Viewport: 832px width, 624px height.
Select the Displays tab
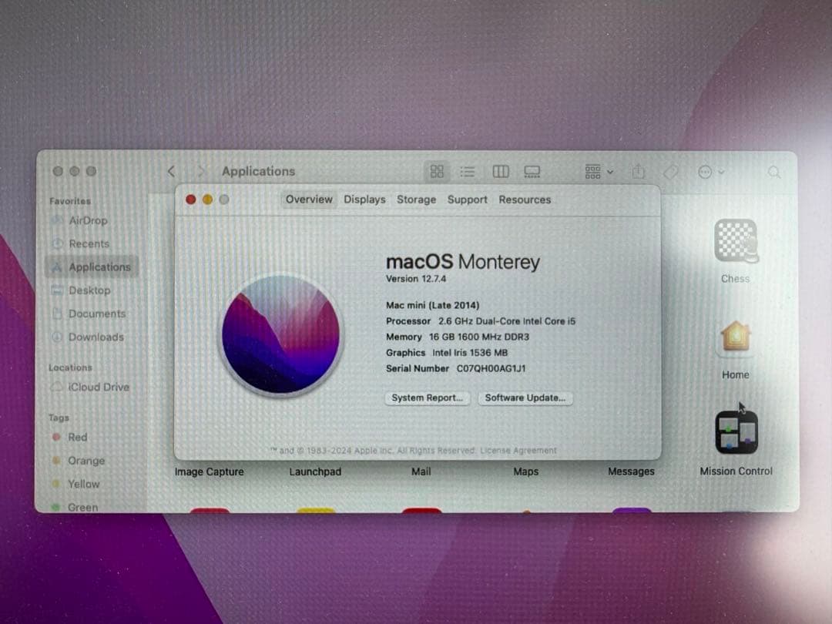[364, 200]
